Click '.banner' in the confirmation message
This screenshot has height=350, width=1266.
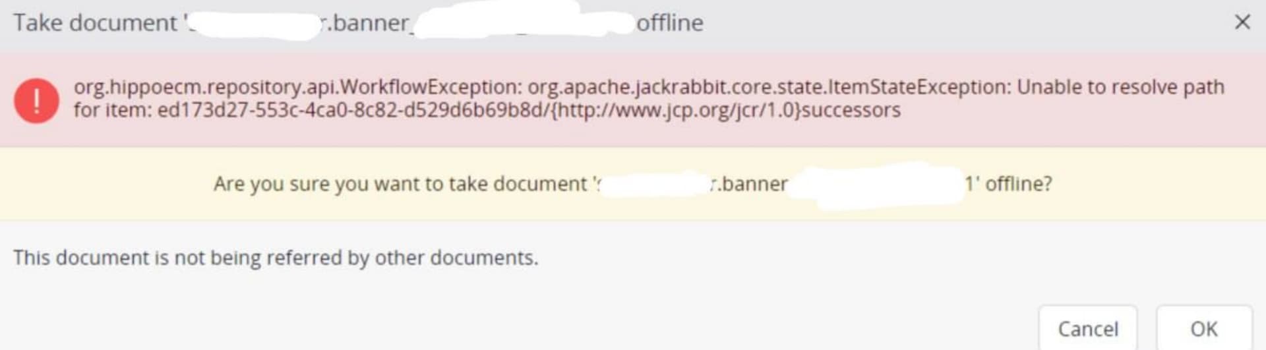752,184
